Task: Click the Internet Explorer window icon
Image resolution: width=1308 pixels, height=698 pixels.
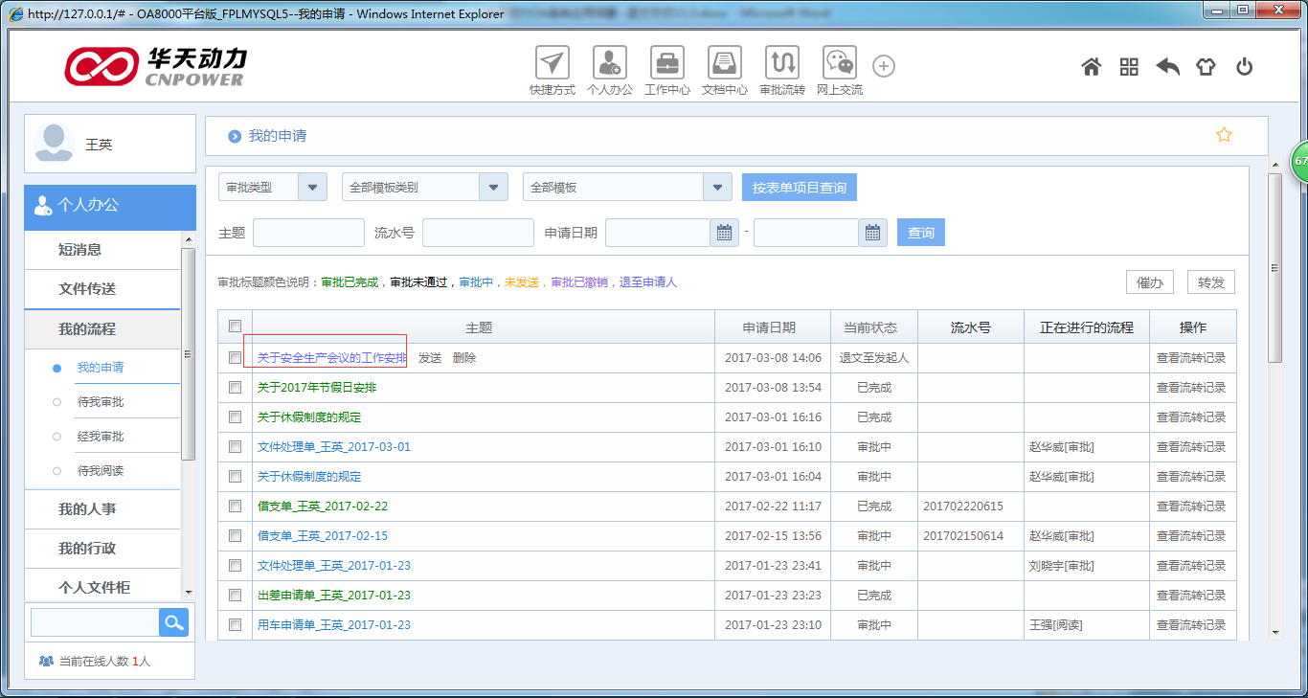Action: coord(16,13)
